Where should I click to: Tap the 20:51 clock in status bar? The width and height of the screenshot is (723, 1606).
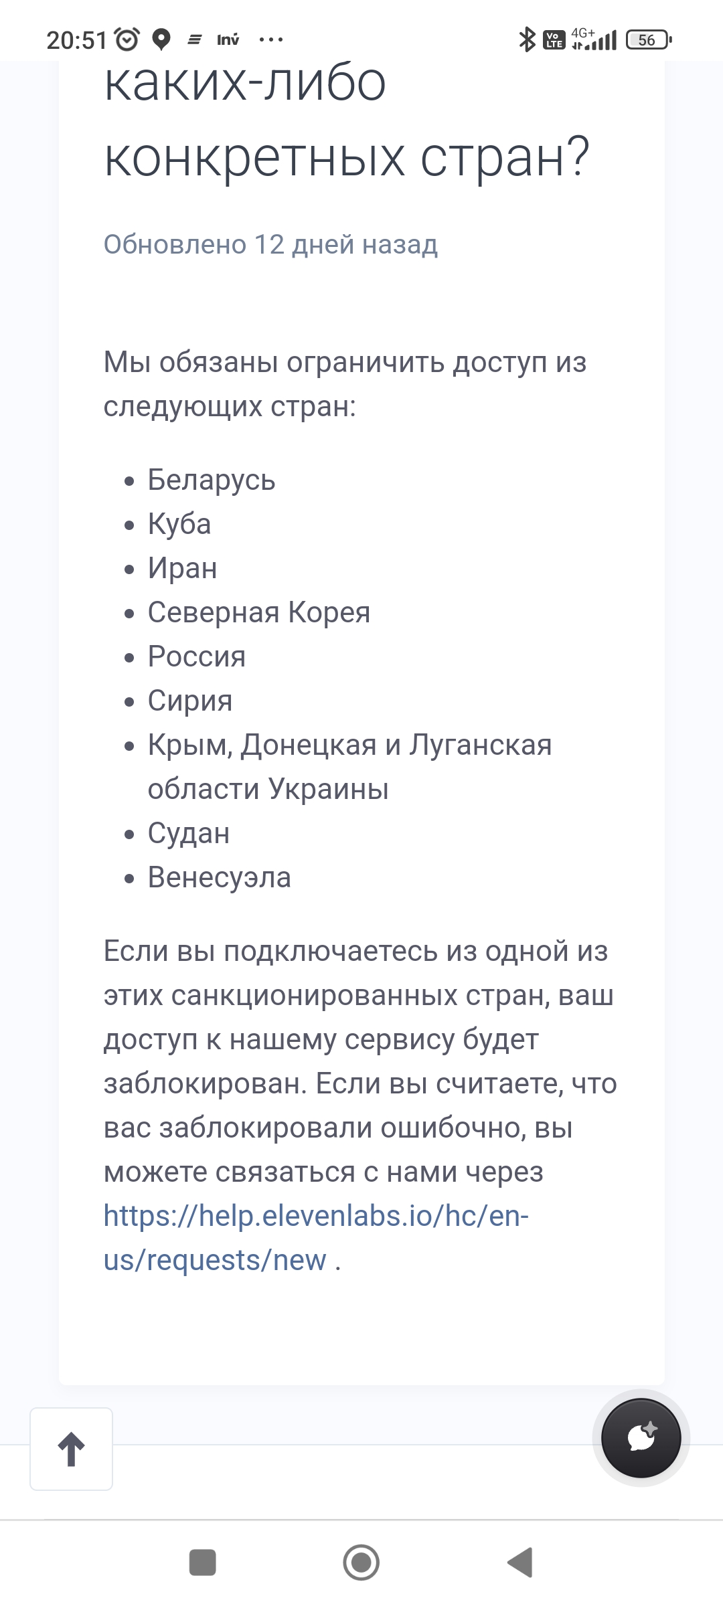point(76,40)
